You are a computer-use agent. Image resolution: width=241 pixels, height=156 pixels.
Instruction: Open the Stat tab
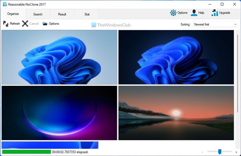click(87, 14)
